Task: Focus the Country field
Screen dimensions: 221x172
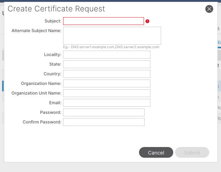Action: [107, 74]
